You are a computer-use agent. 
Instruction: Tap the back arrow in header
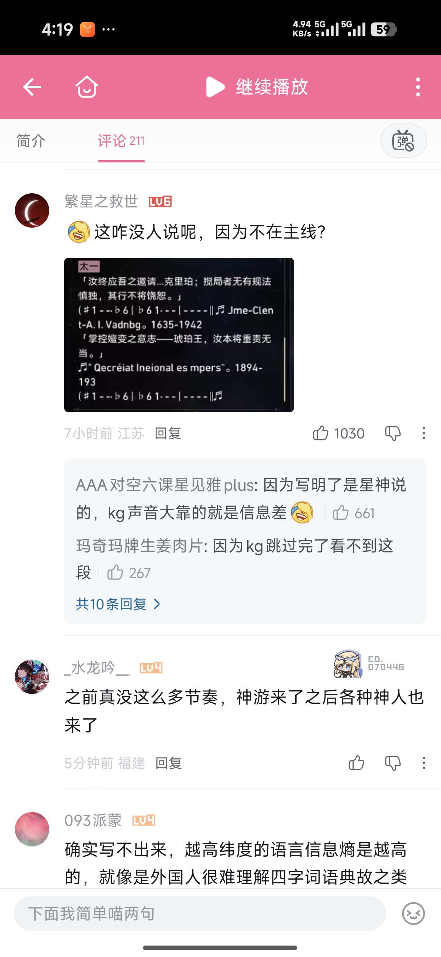coord(32,87)
